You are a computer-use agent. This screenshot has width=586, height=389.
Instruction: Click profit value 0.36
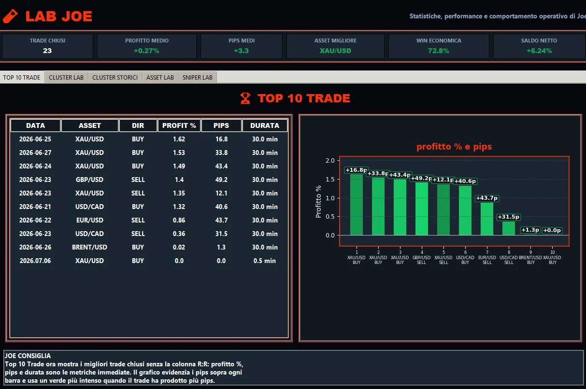pyautogui.click(x=179, y=234)
